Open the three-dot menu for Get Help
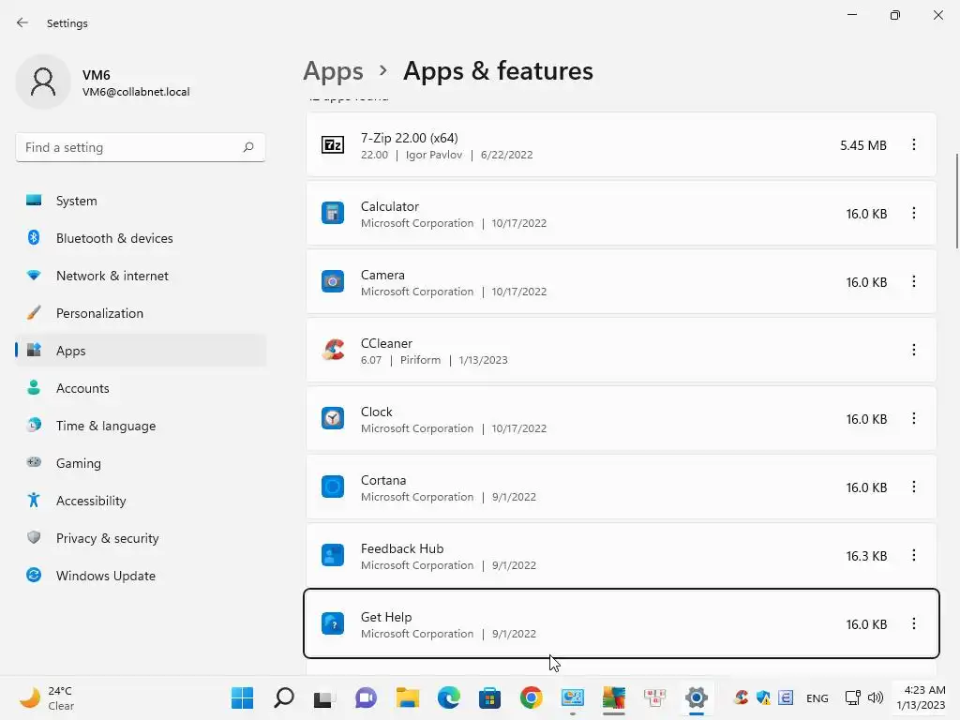 point(913,623)
